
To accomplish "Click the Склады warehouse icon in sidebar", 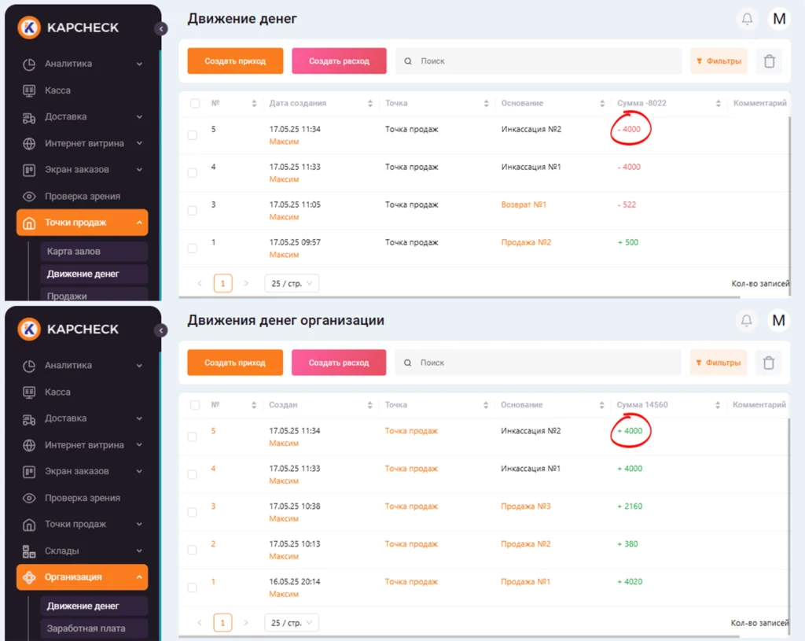I will (x=29, y=551).
